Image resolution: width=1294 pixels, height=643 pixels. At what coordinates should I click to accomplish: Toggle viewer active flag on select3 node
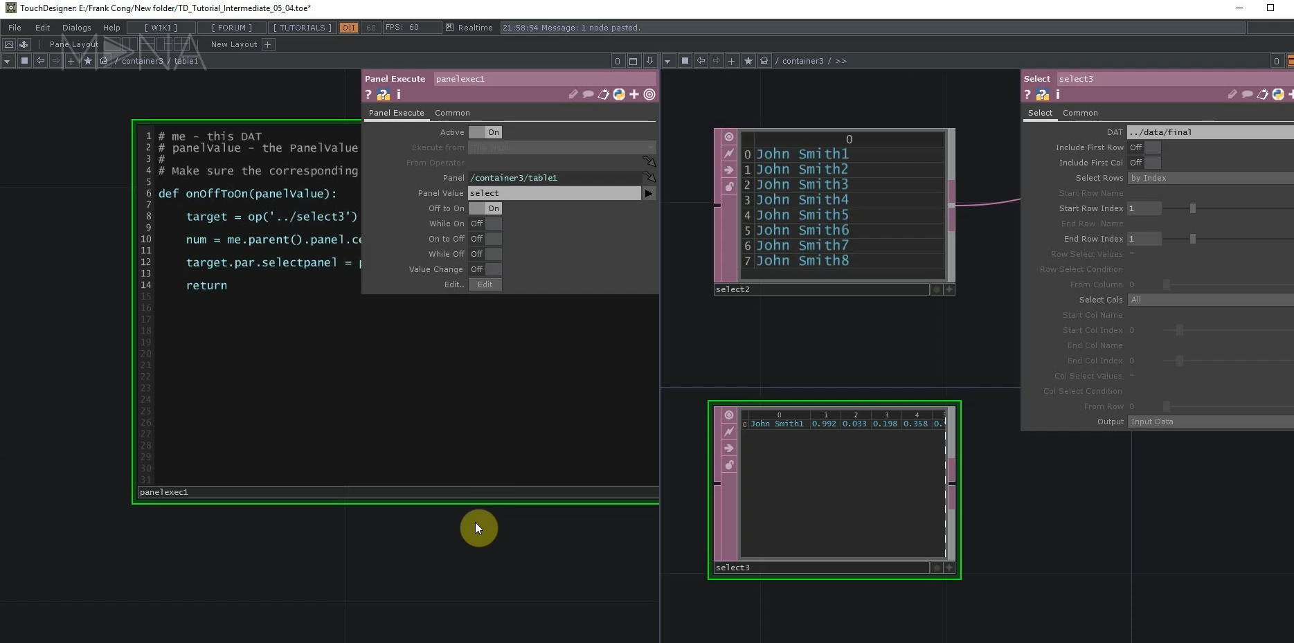[729, 415]
